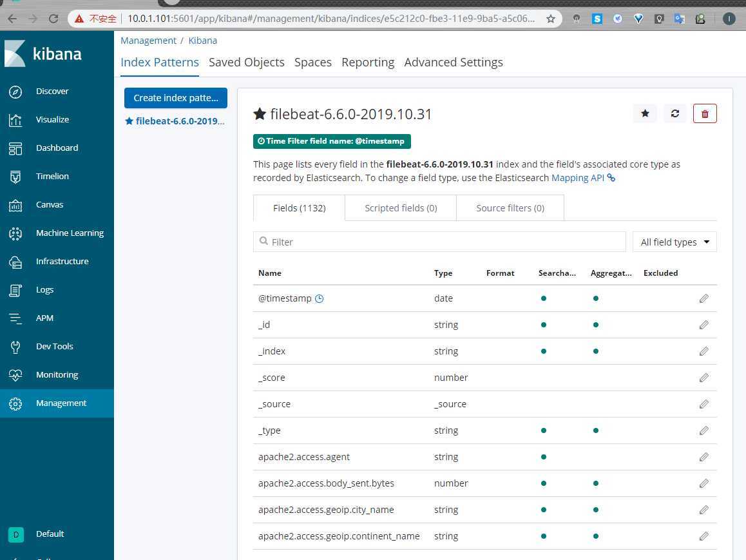The image size is (746, 560).
Task: Edit apache2.access.geoip.city_name field
Action: (704, 510)
